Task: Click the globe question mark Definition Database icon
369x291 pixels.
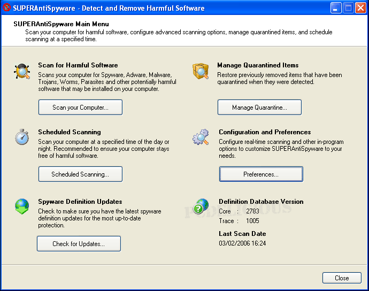Action: coord(201,206)
